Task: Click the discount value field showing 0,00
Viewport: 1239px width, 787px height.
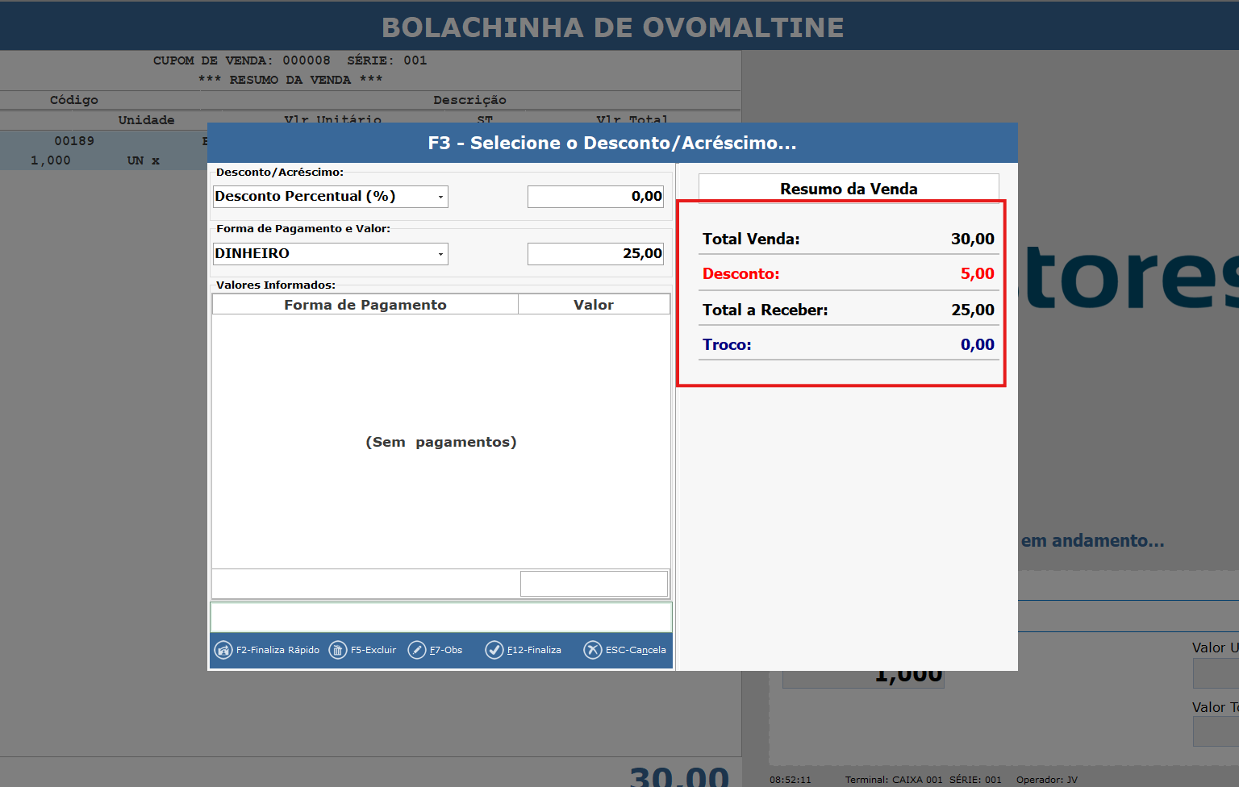Action: click(x=595, y=197)
